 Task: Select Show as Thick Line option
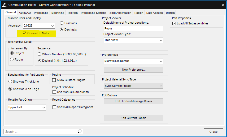click(10, 82)
